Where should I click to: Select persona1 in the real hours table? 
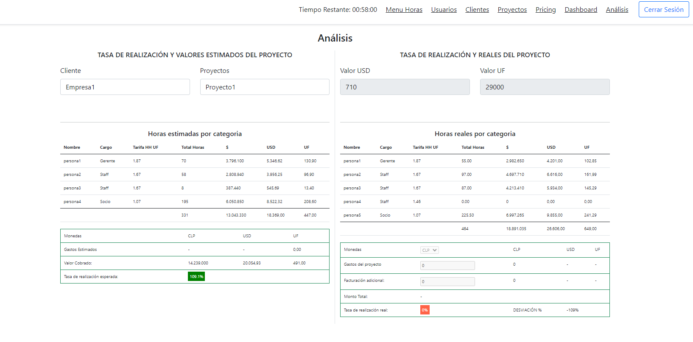475,161
